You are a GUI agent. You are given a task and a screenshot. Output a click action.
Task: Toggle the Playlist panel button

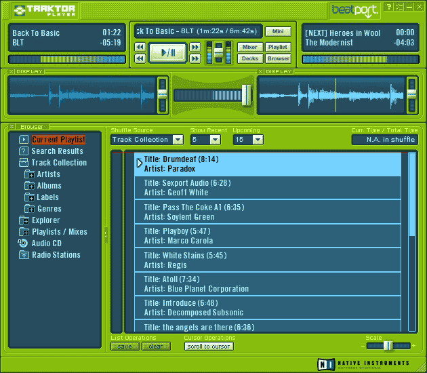(278, 47)
